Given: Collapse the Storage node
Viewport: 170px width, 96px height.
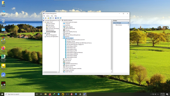Looking at the screenshot, I should (44, 33).
